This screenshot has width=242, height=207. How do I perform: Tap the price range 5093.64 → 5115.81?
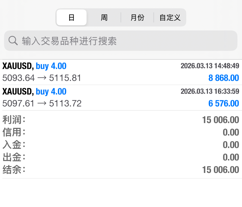point(42,78)
